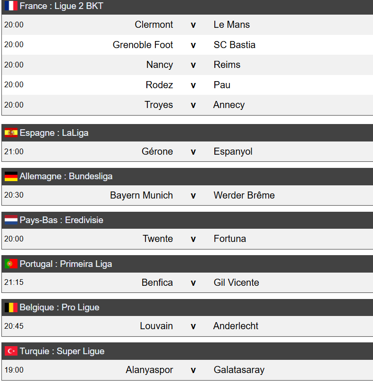The height and width of the screenshot is (382, 373).
Task: Click the Belgium flag icon
Action: 11,307
